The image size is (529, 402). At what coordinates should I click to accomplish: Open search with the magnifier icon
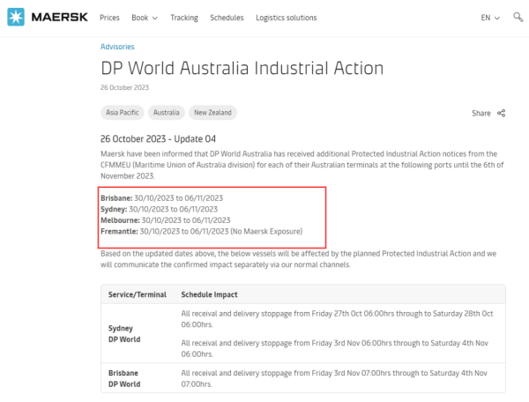click(x=519, y=18)
